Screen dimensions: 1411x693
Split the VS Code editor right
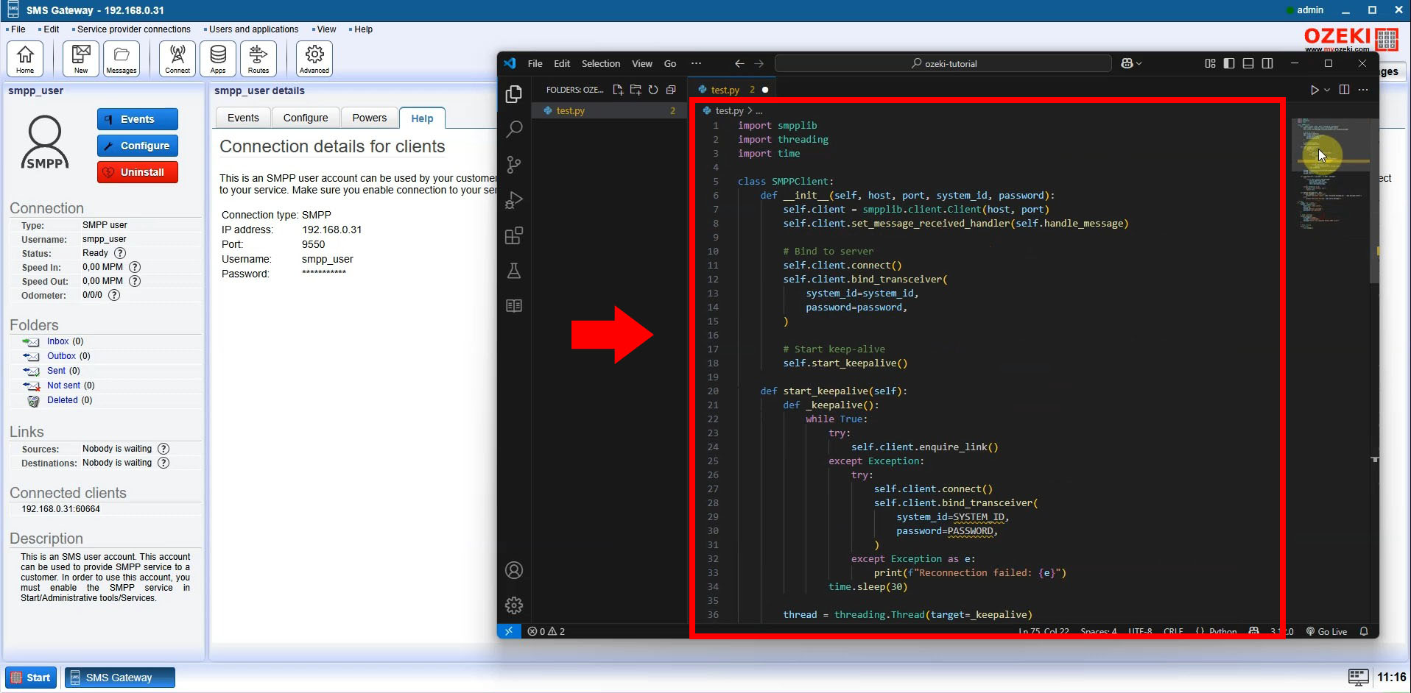(x=1344, y=90)
